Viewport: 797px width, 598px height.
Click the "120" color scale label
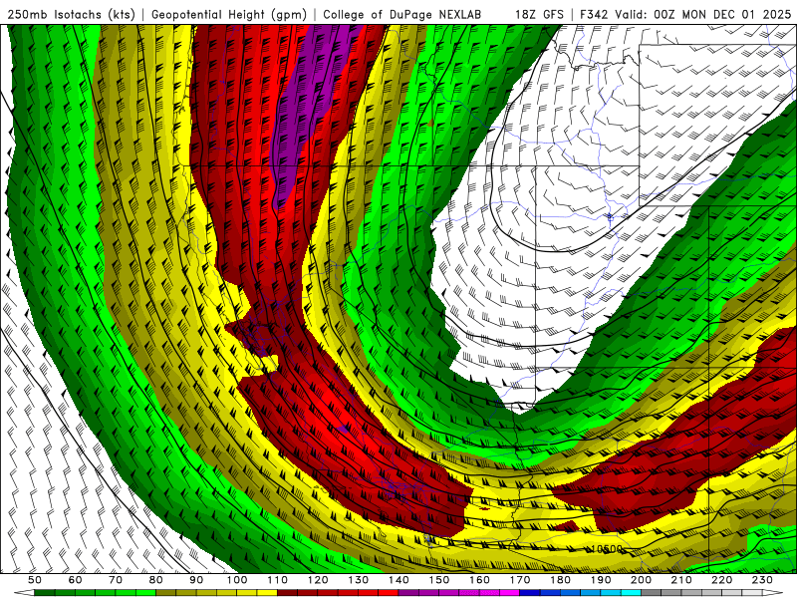[x=318, y=580]
